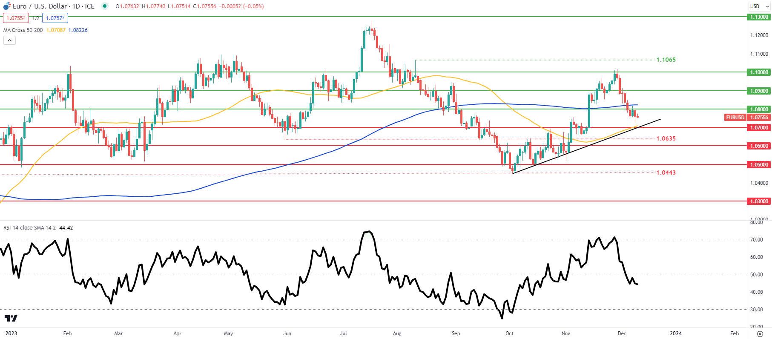This screenshot has height=339, width=772.
Task: Click the 1.0443 support annotation text
Action: [666, 172]
